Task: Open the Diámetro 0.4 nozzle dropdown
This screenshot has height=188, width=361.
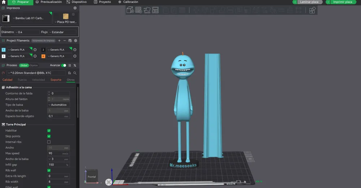Action: [27, 32]
